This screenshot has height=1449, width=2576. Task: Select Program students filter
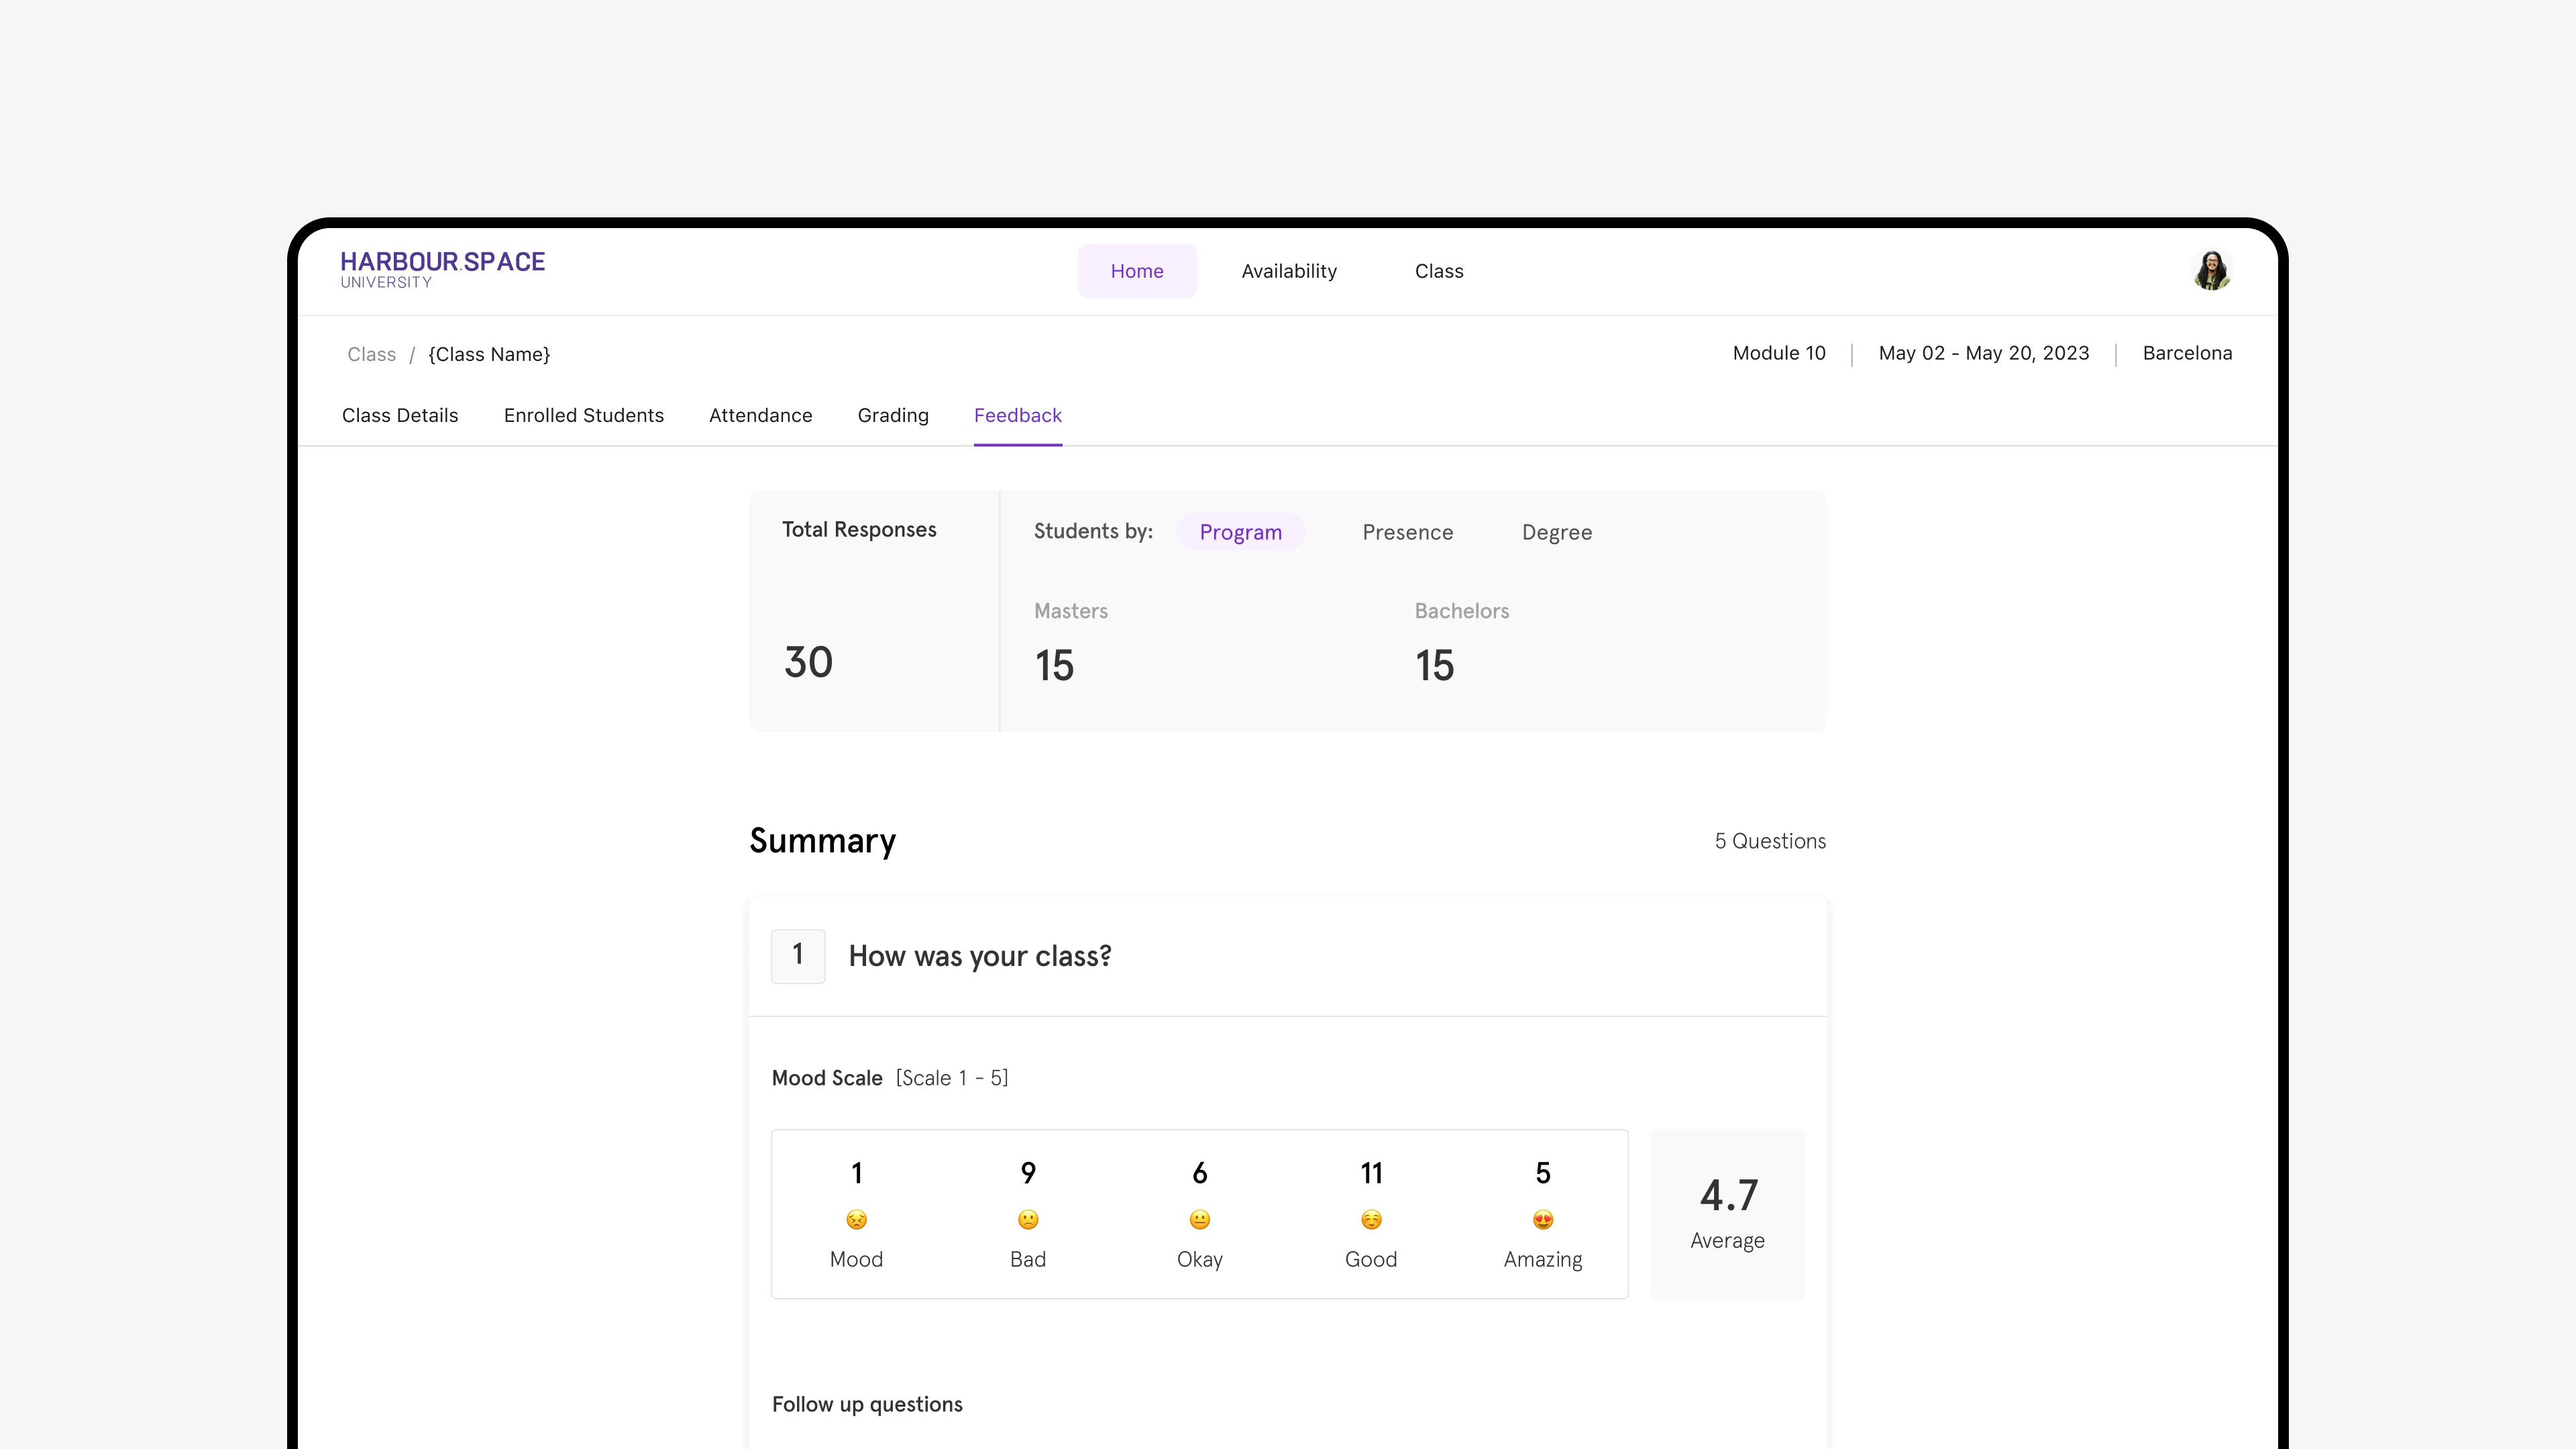[x=1240, y=532]
